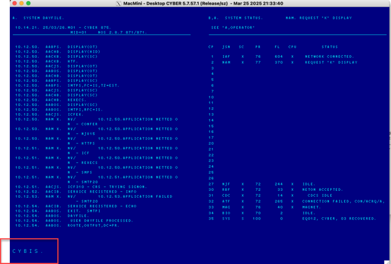Select the BIO job at control point 34
The height and width of the screenshot is (264, 391).
click(226, 213)
